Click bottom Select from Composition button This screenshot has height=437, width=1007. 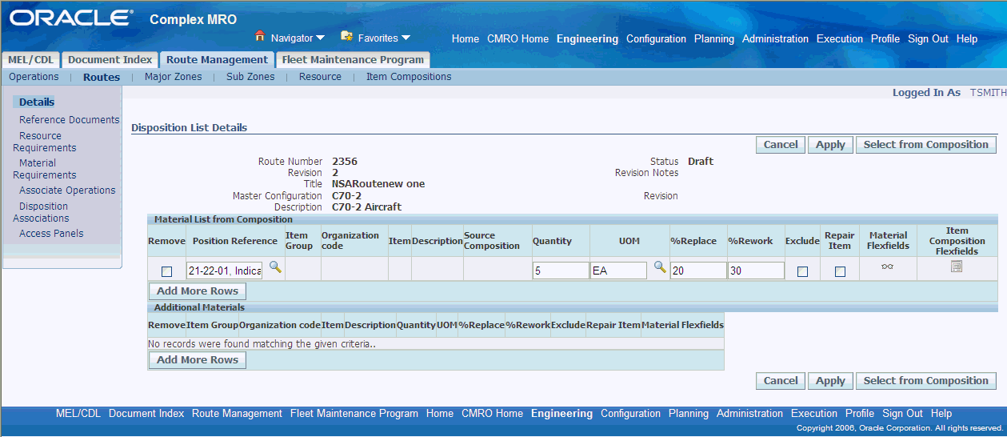point(926,381)
